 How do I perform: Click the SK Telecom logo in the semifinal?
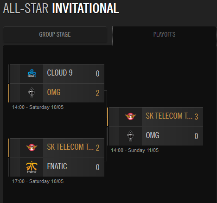point(32,147)
